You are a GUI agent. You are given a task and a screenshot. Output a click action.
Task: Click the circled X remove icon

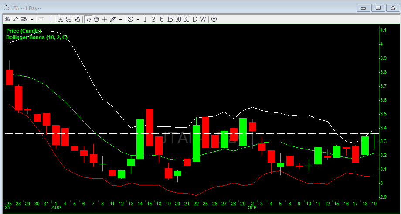[214, 19]
